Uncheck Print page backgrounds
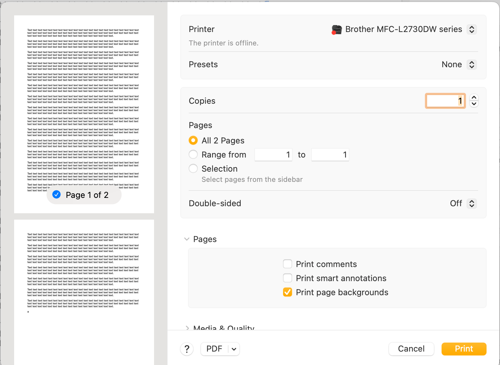 point(287,292)
